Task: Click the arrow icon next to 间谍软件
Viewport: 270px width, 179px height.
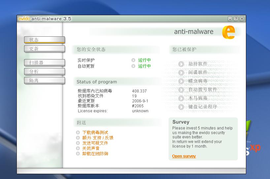Action: pyautogui.click(x=181, y=73)
